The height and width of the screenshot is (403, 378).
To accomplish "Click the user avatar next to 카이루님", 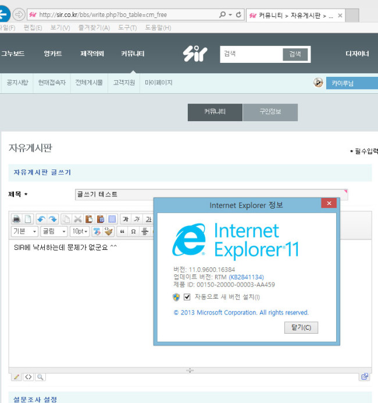I will pos(318,83).
